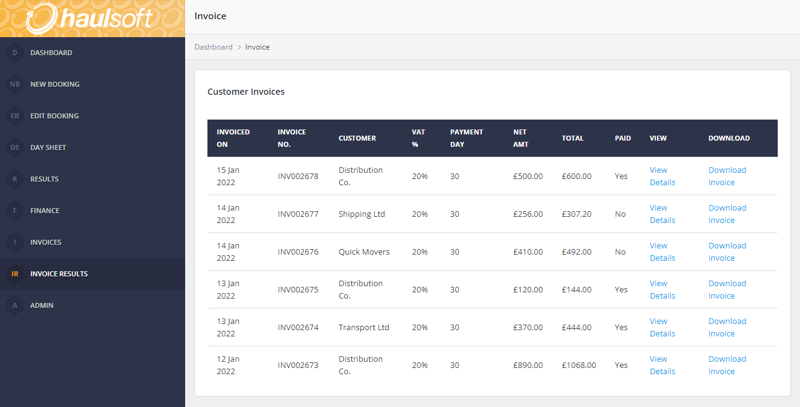Click the haulsoft logo
The width and height of the screenshot is (800, 407).
coord(90,18)
